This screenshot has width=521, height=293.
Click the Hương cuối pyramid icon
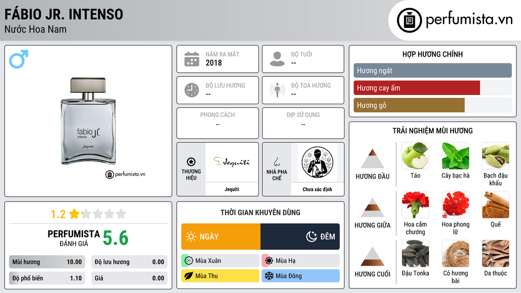tap(372, 256)
